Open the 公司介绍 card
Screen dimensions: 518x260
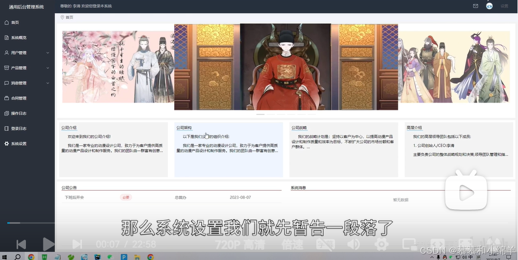[114, 150]
